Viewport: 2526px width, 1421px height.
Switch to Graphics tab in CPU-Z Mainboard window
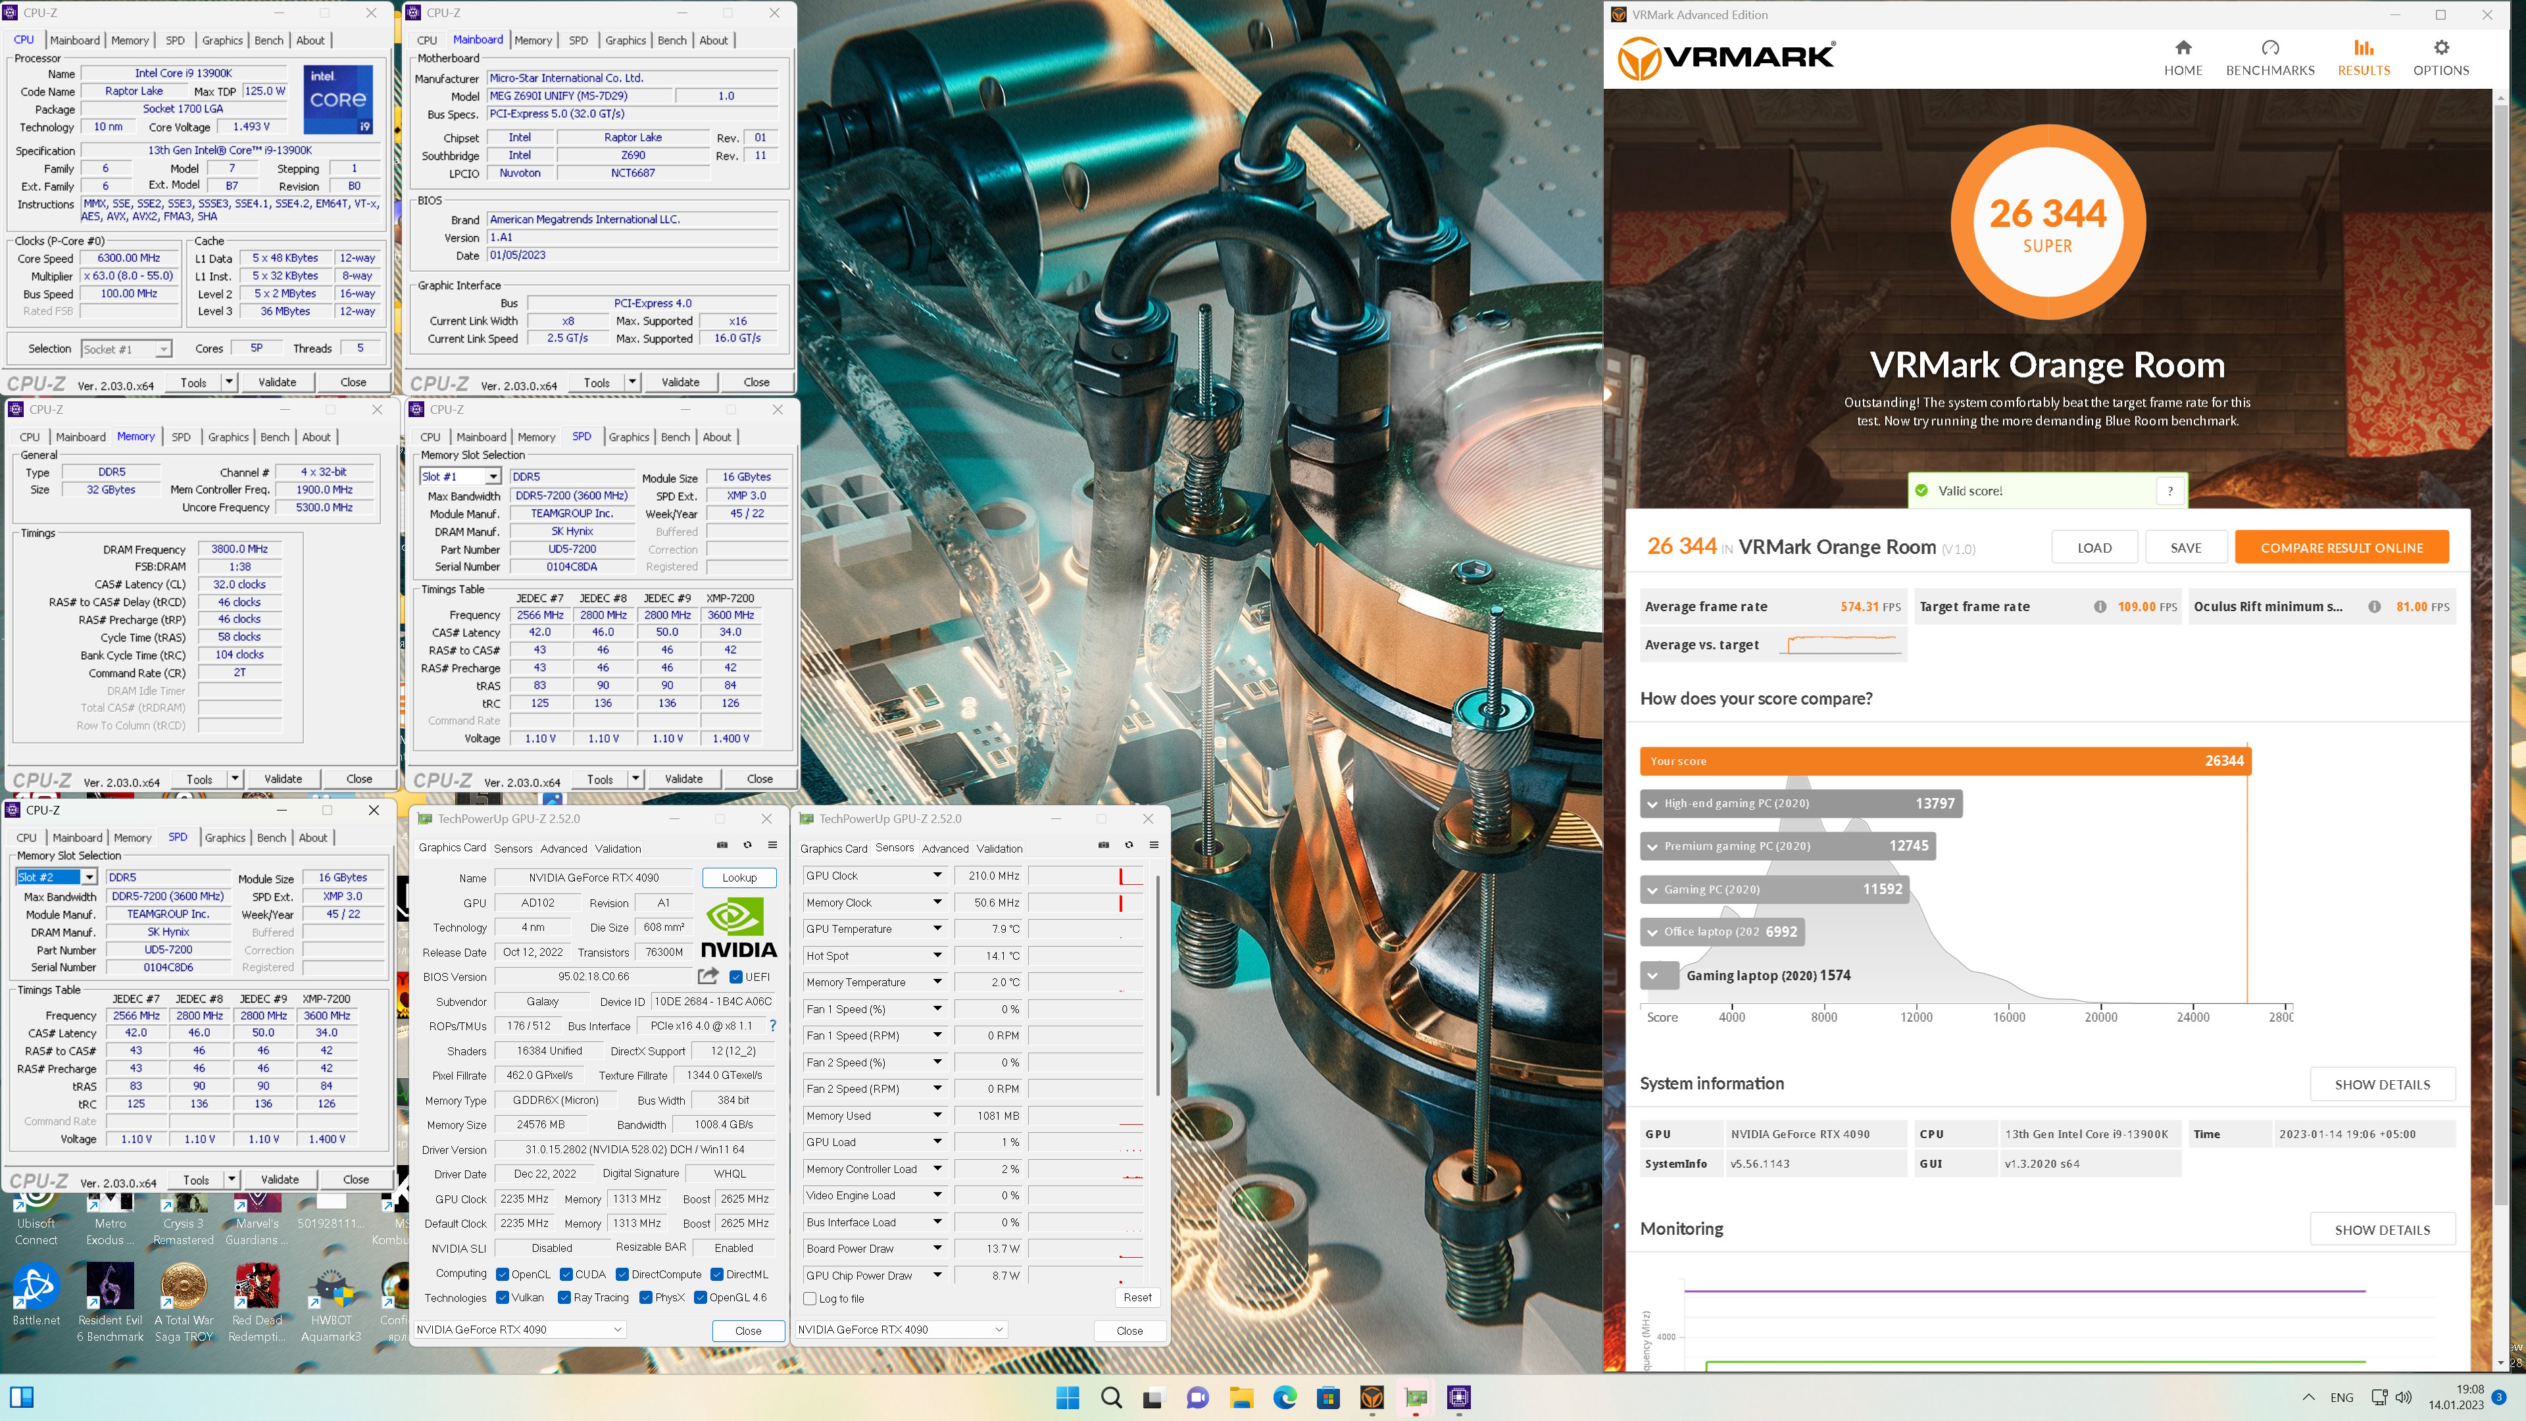coord(626,40)
